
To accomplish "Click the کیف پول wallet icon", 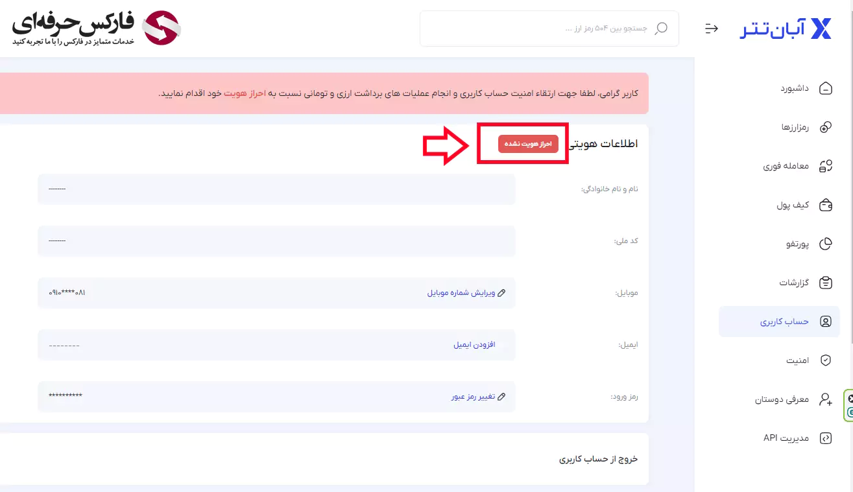I will click(826, 205).
